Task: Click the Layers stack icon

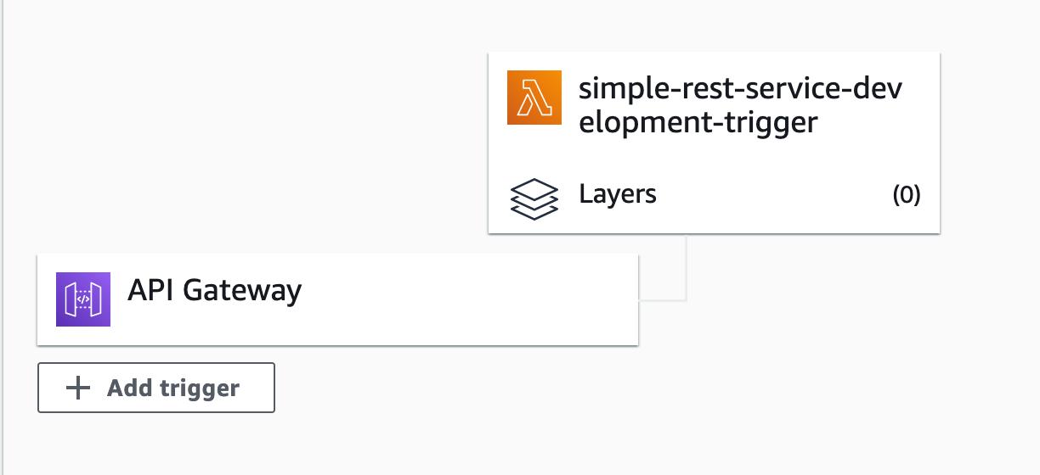Action: coord(534,199)
